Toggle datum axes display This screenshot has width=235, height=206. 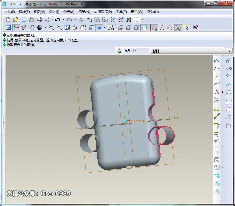coord(162,27)
